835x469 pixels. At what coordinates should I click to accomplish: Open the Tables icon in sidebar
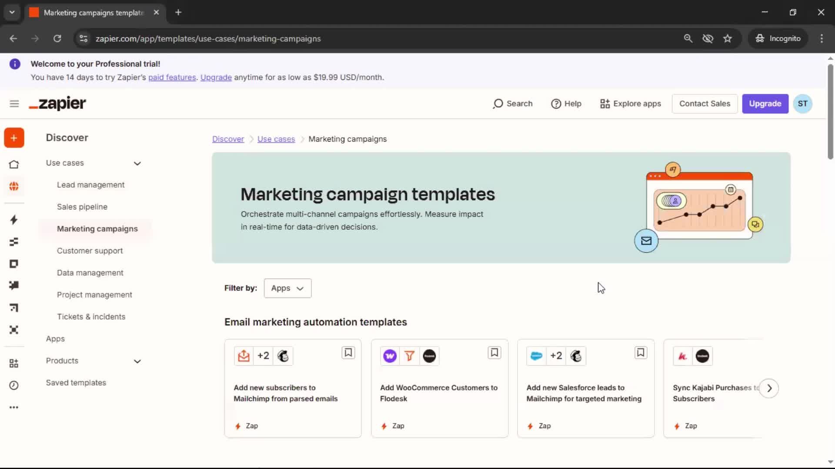tap(14, 242)
